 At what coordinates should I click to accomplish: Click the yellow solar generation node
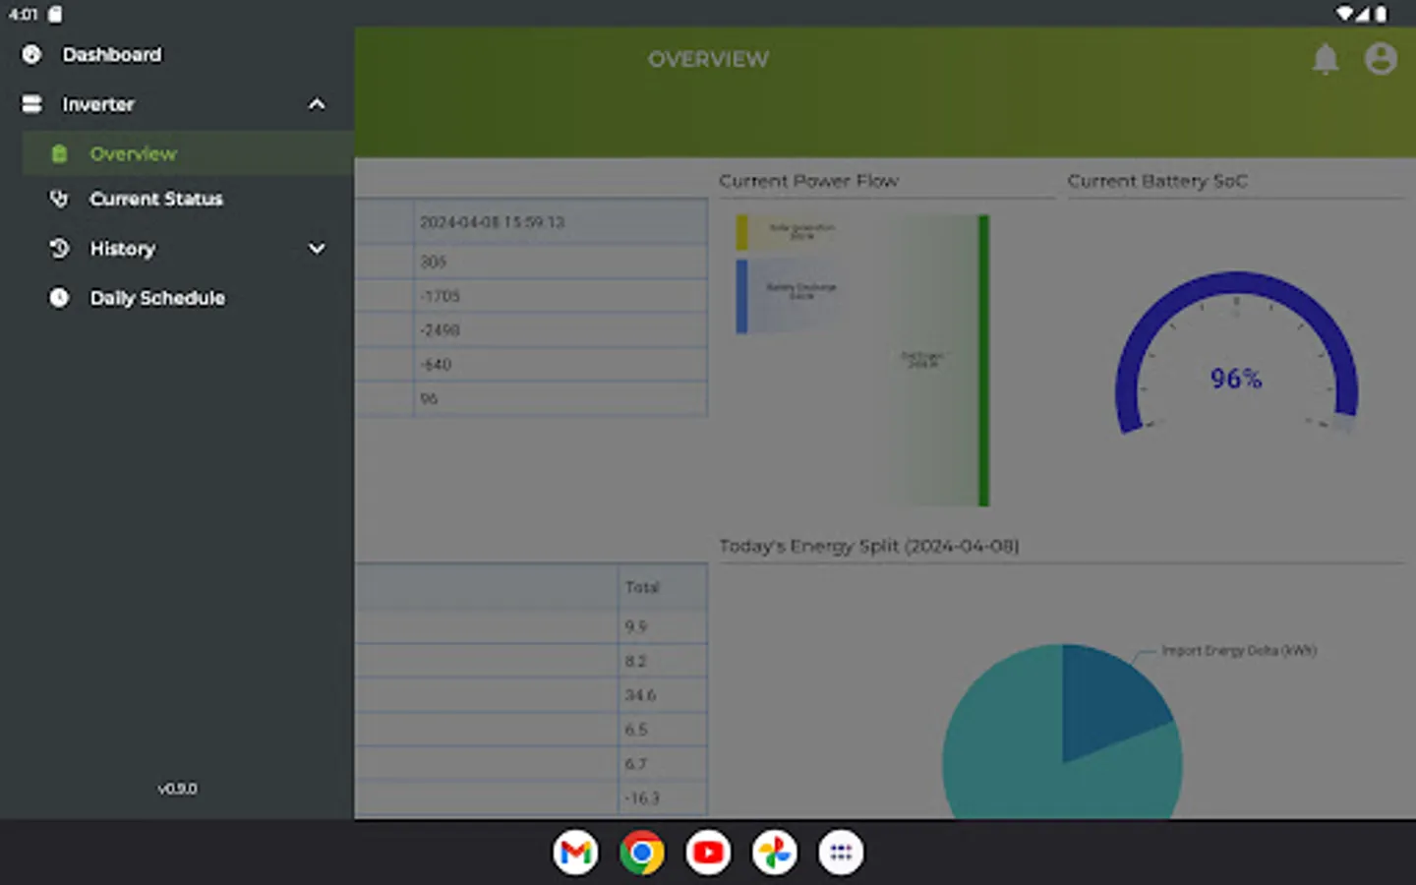(741, 232)
